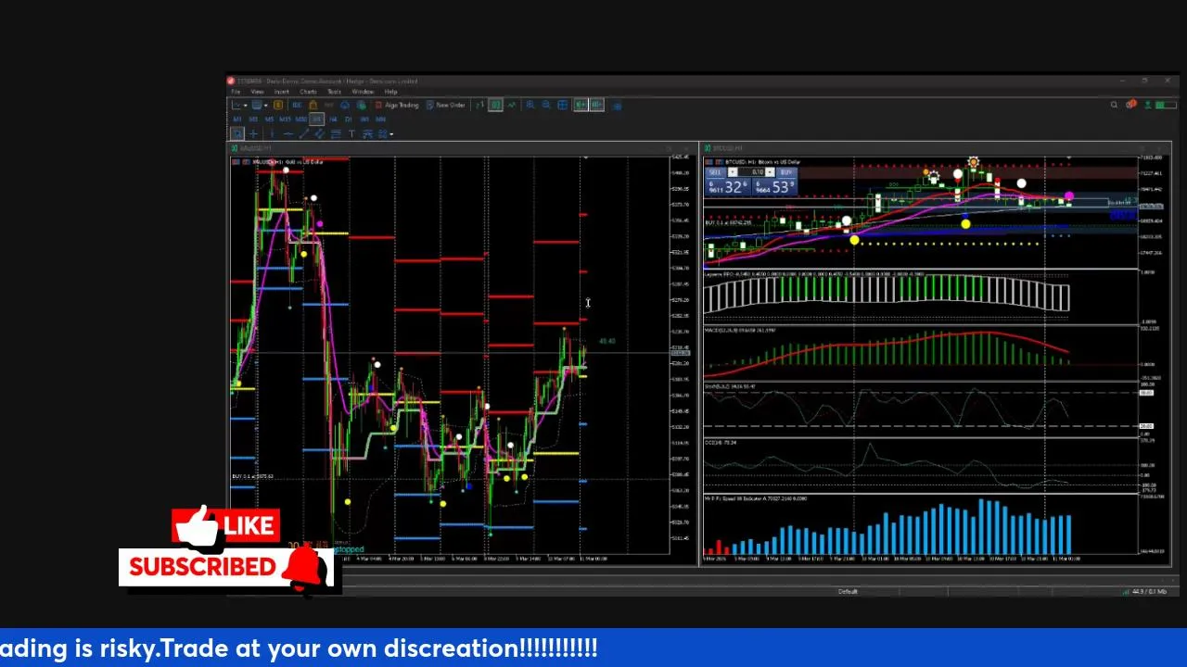Expand the new chart dropdown arrow

246,106
